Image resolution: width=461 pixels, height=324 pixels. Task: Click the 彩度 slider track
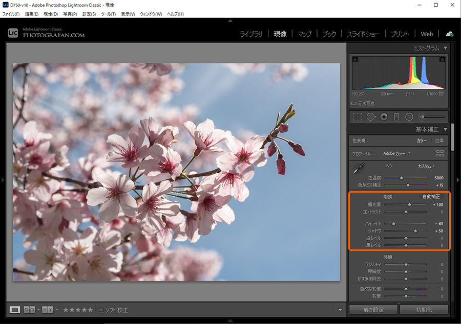[406, 296]
